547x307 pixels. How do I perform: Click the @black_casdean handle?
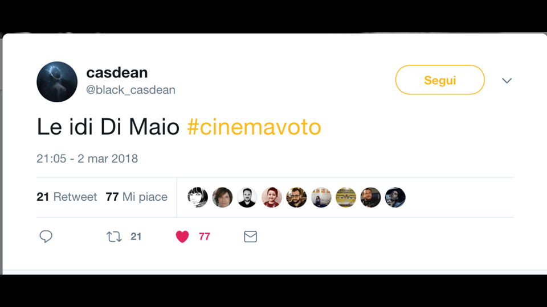tap(130, 90)
